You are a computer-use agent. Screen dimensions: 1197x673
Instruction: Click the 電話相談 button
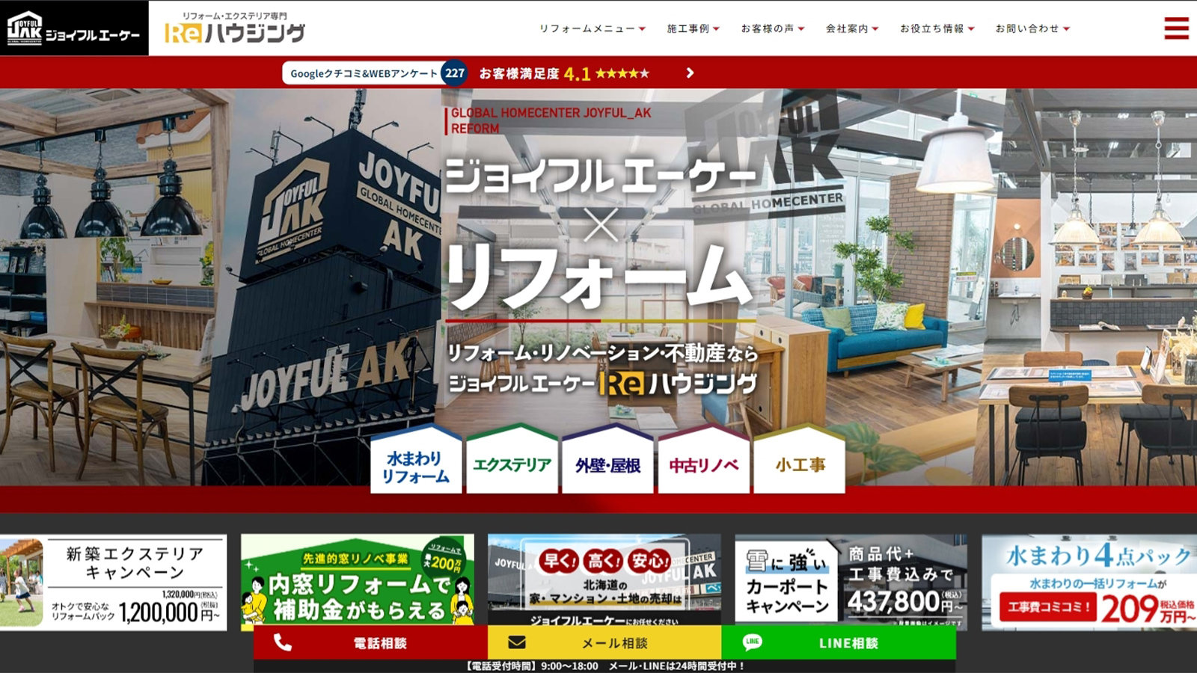point(370,642)
